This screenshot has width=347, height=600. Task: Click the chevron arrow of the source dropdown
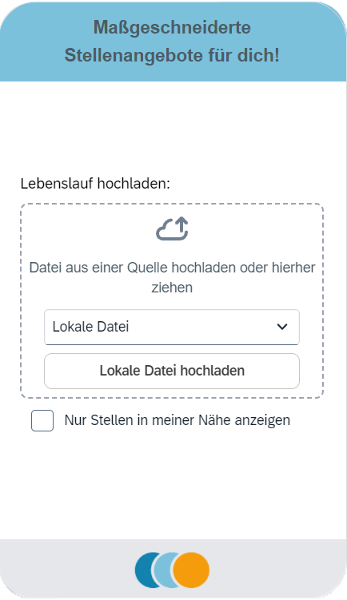(282, 327)
